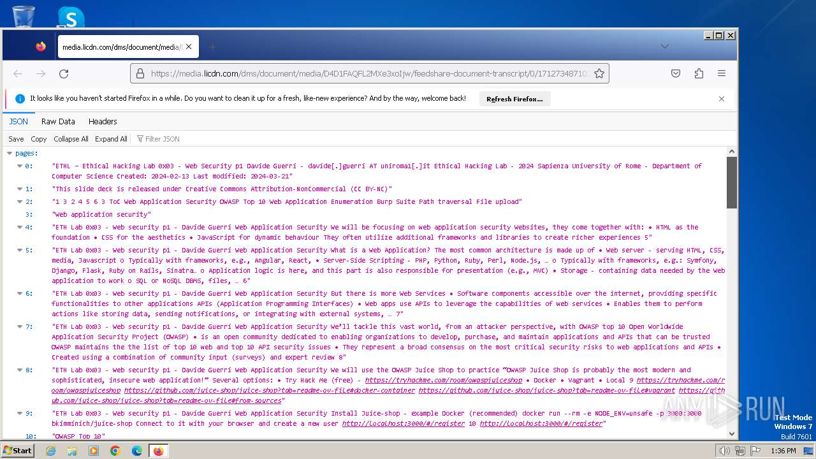Collapse JSON entry 9

(x=20, y=413)
